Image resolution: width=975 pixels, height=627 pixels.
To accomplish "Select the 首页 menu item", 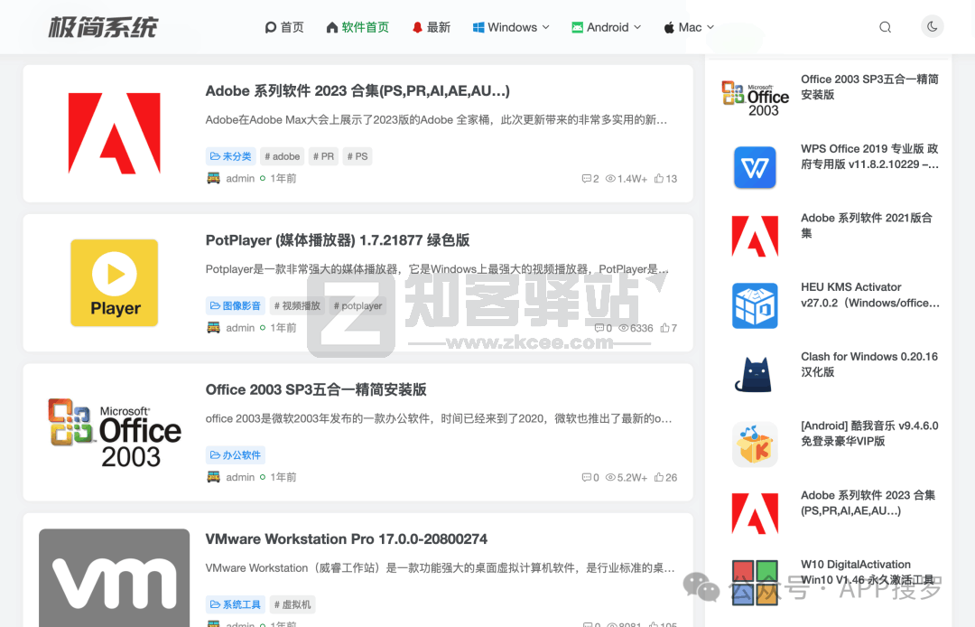I will coord(284,27).
